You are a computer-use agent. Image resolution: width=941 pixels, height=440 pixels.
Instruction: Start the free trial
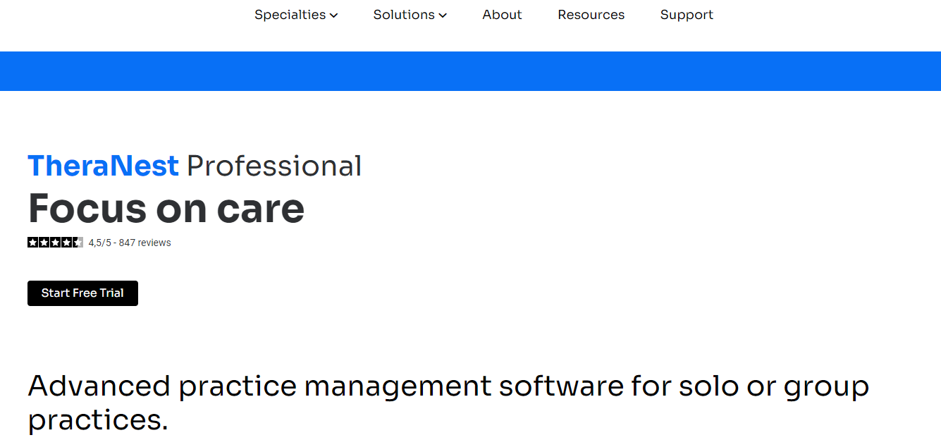pyautogui.click(x=82, y=293)
